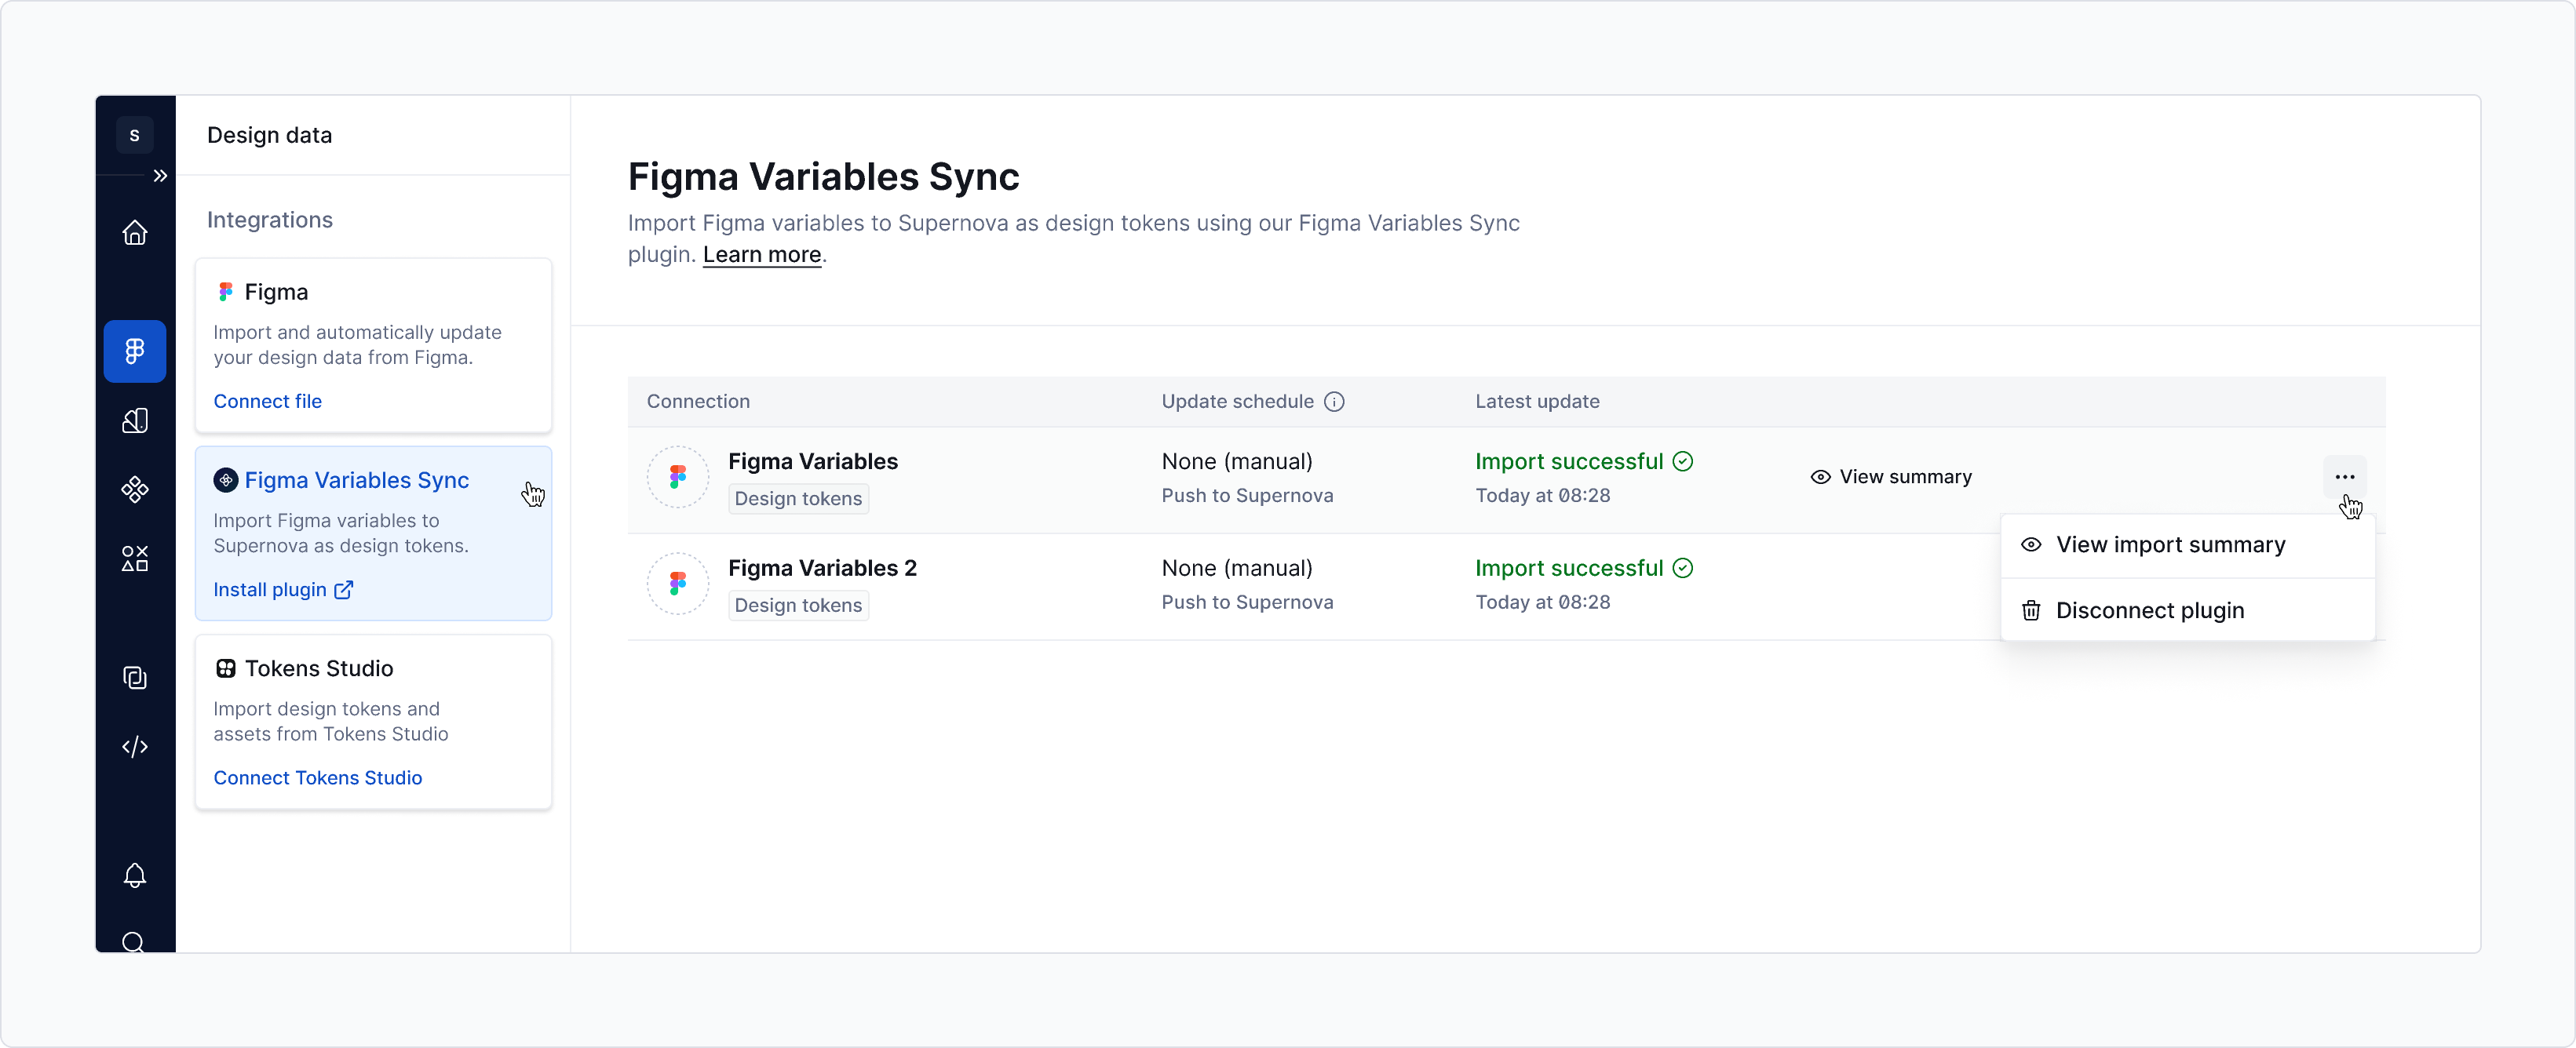Open the code engineering sidebar icon
The width and height of the screenshot is (2576, 1048).
(135, 746)
